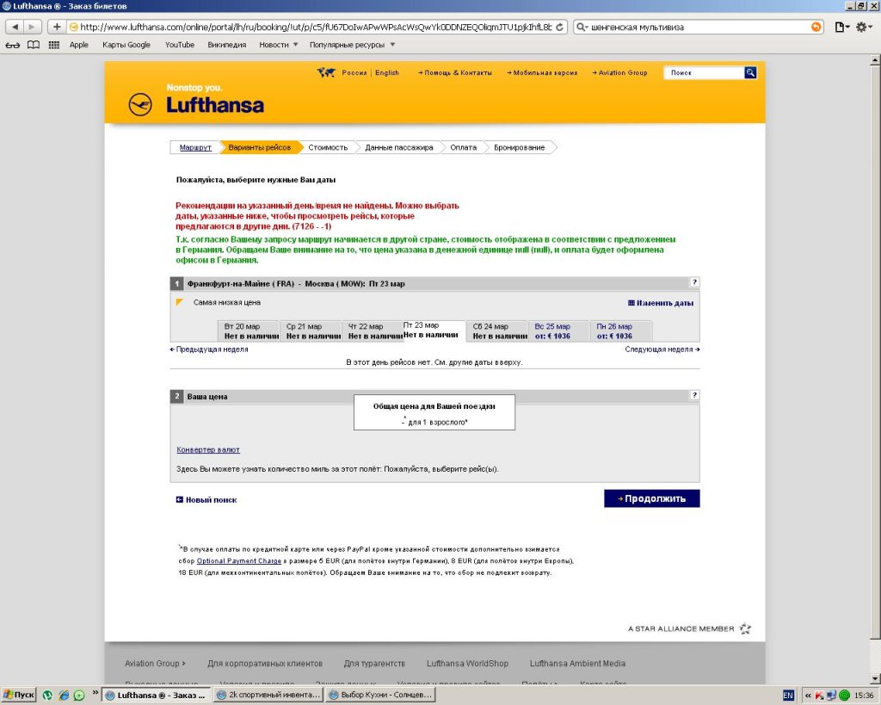
Task: Expand hidden tray icons with the chevron
Action: (x=808, y=696)
